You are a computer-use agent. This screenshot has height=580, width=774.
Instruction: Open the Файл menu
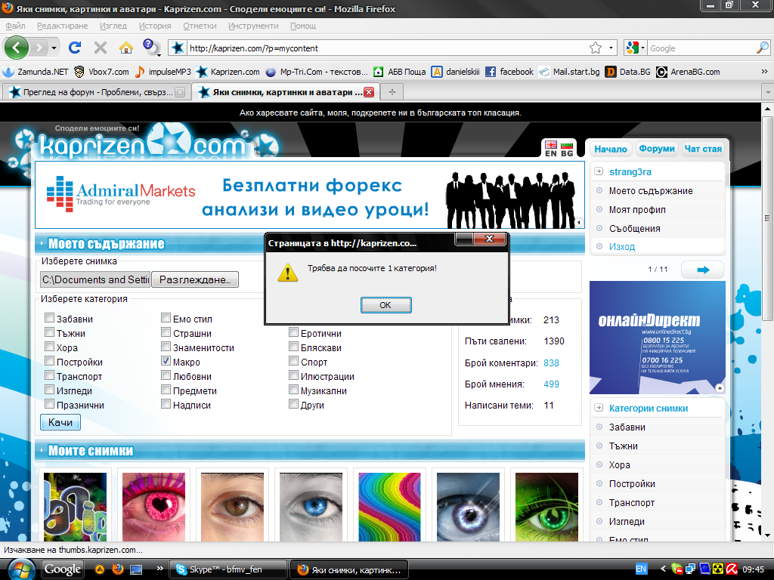coord(15,26)
